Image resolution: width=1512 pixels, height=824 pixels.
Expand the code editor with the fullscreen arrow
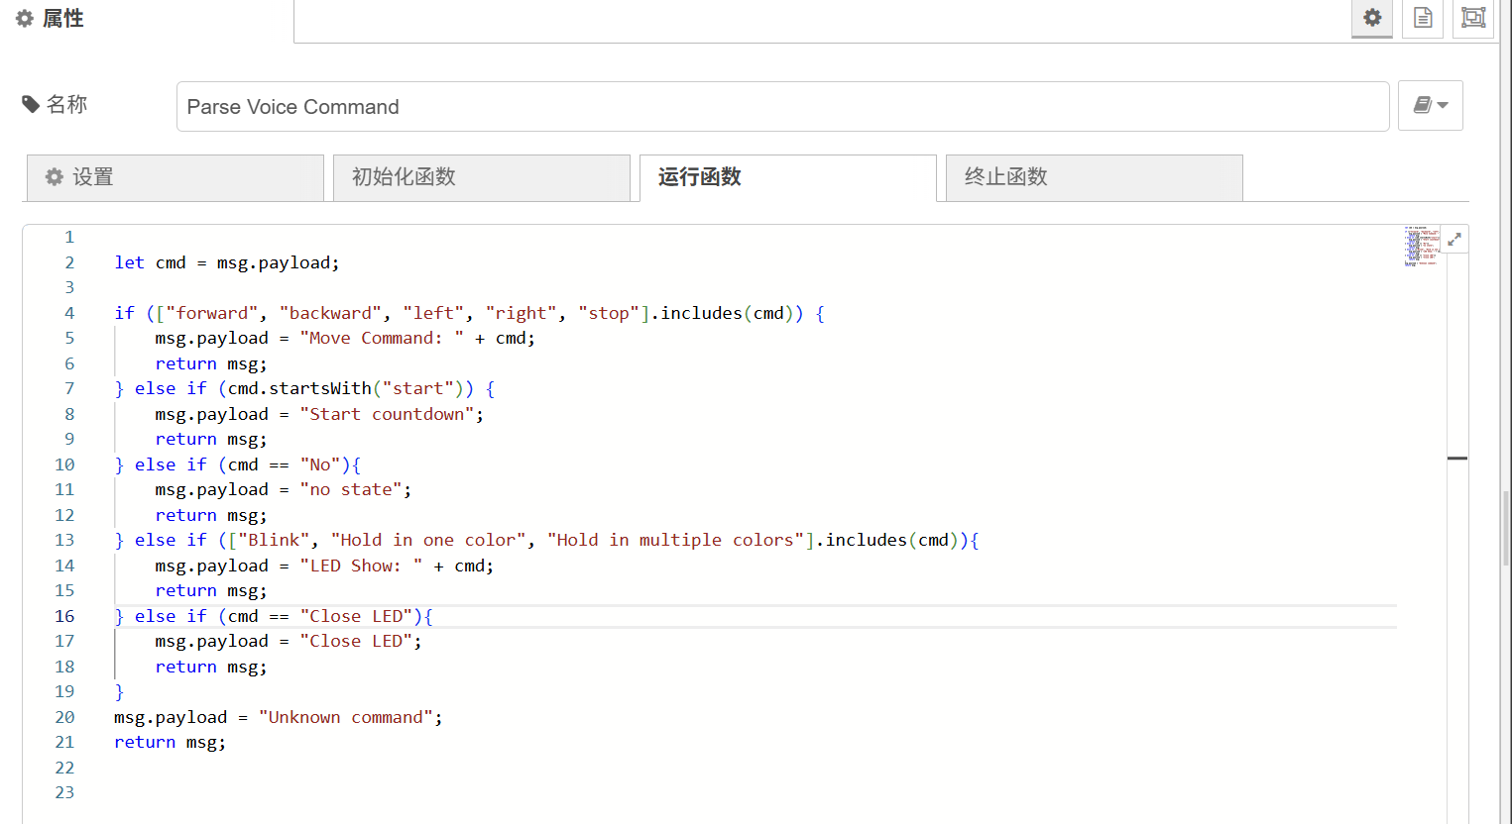tap(1454, 239)
